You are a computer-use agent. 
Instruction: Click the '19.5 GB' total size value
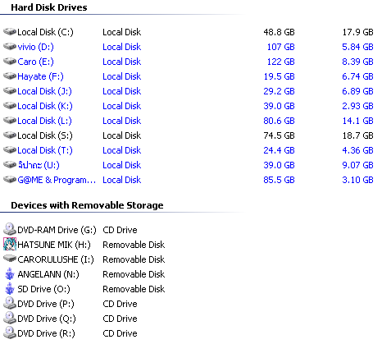click(279, 76)
